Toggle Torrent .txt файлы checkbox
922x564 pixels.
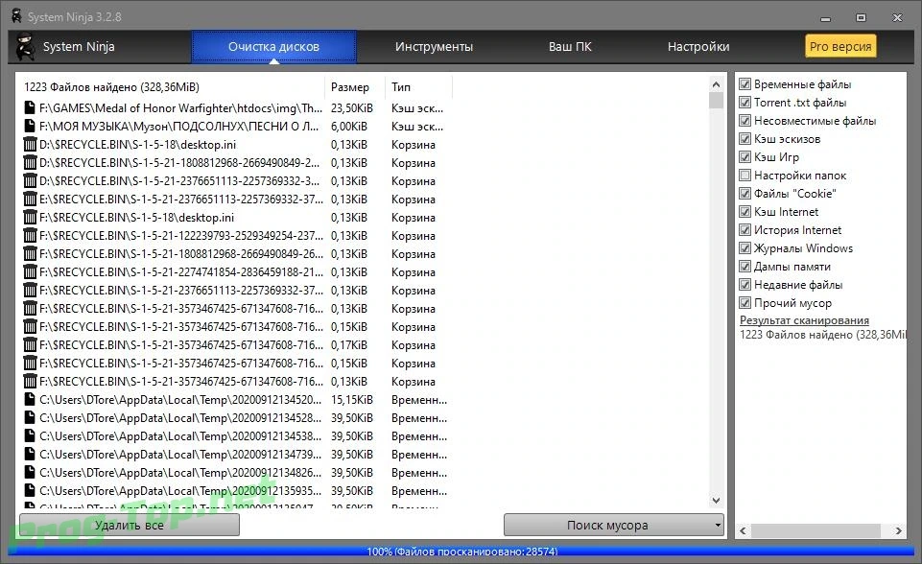coord(745,103)
